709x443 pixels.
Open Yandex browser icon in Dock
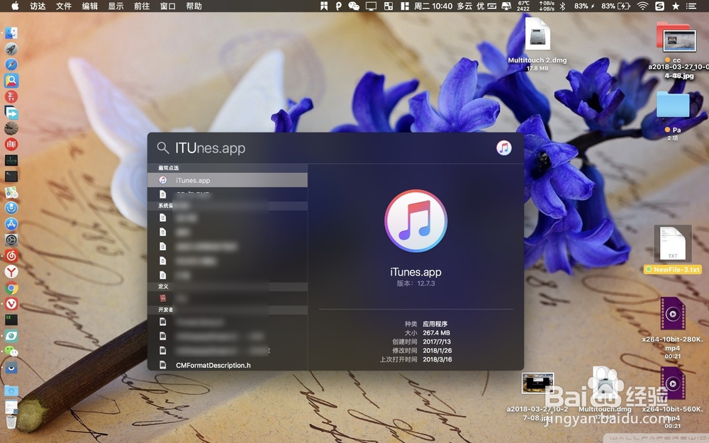coord(11,271)
